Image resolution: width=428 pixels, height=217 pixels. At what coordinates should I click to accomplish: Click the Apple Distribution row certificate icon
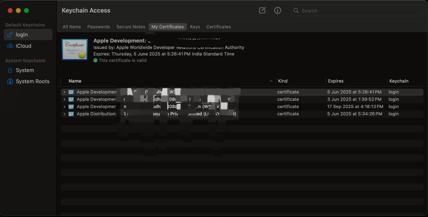point(71,114)
